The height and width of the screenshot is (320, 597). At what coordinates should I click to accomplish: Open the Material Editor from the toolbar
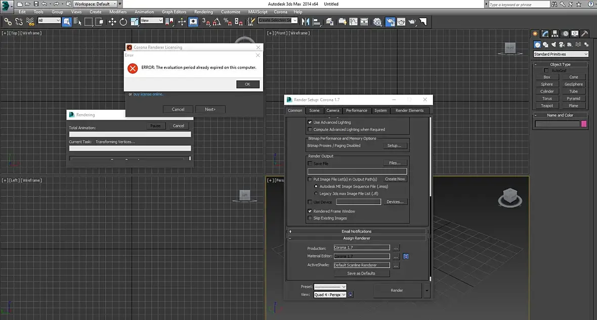click(377, 22)
